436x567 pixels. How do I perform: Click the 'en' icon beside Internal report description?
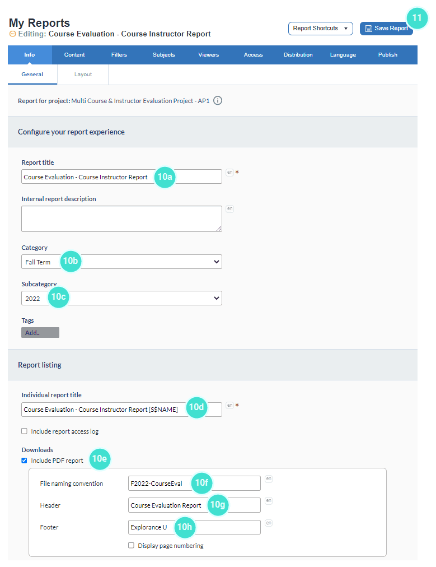click(229, 208)
